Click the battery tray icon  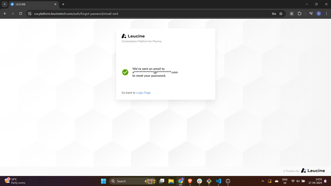(303, 181)
